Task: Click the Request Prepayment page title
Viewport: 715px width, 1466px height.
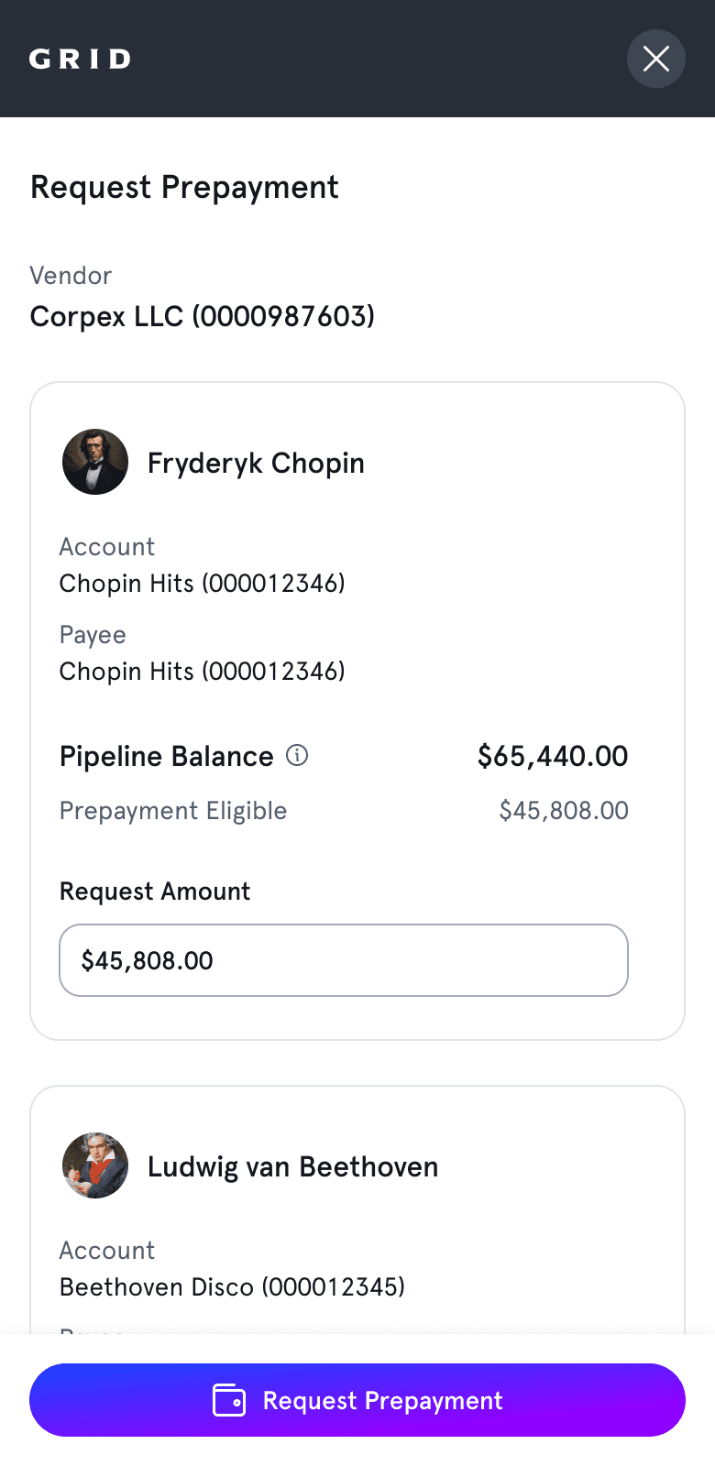Action: (x=184, y=188)
